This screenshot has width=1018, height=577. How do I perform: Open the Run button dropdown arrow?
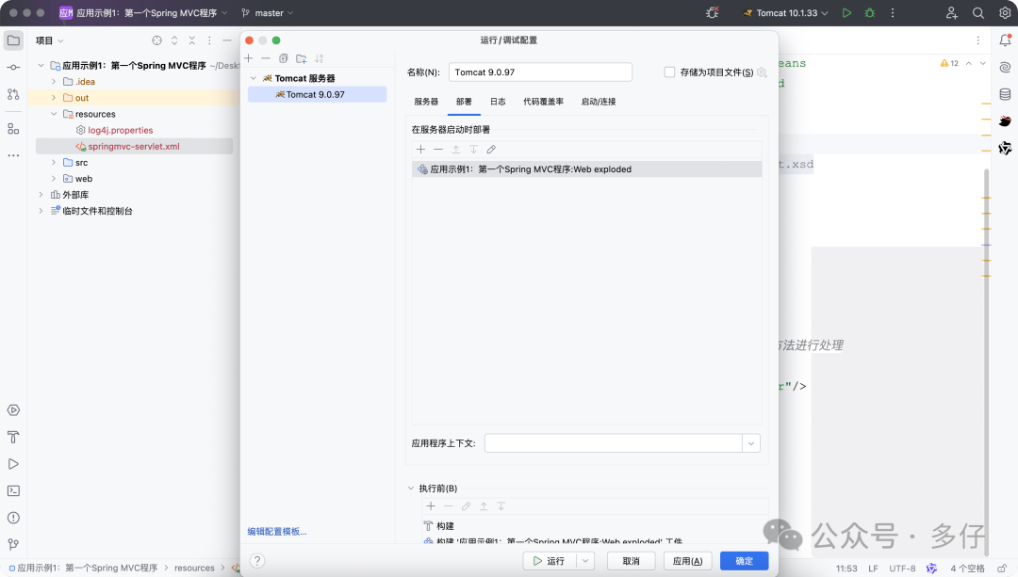585,561
